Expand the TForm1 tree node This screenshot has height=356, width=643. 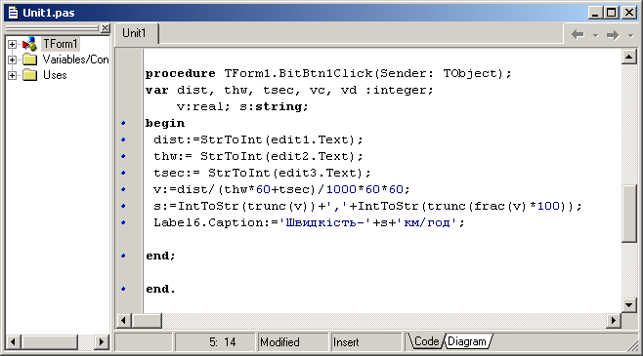pos(13,44)
